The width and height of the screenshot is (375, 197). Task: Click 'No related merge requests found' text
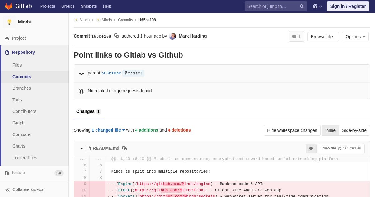click(x=120, y=91)
